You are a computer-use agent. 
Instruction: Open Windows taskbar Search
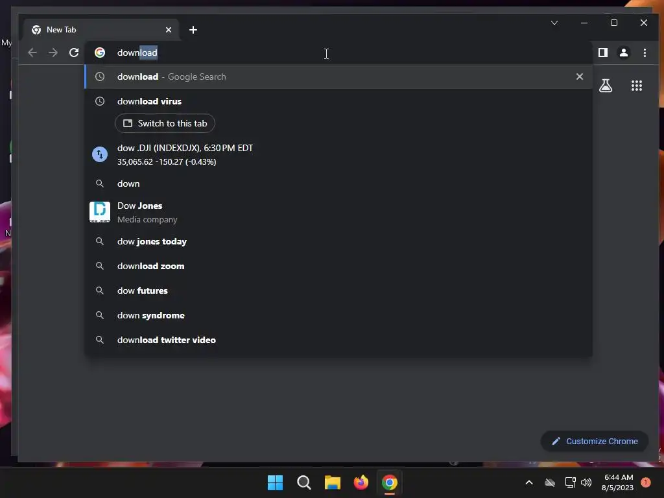pyautogui.click(x=303, y=482)
